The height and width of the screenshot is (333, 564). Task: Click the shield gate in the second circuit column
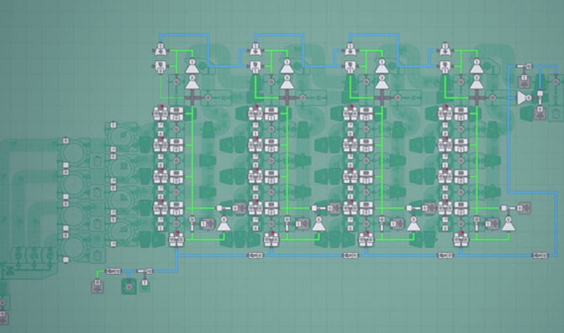[x=256, y=67]
